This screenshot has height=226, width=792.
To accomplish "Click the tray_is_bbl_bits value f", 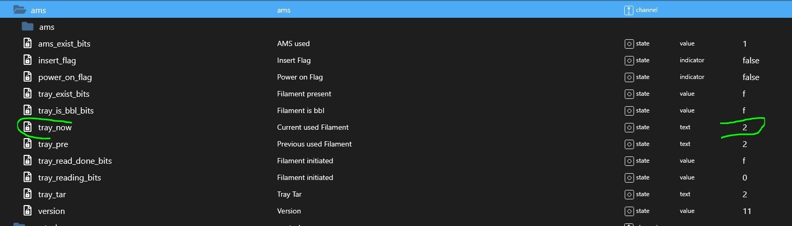I will 744,110.
